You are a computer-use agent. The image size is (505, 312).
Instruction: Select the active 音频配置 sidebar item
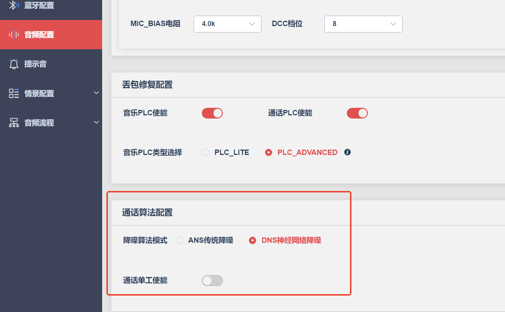point(51,35)
